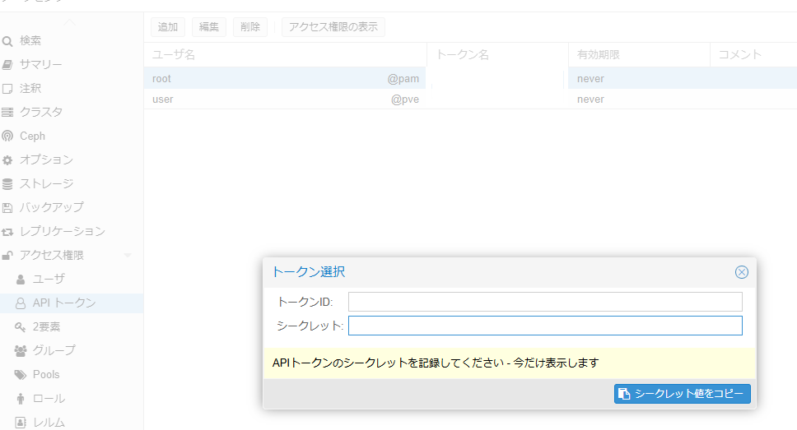
Task: Open the レルム address book icon
Action: tap(21, 422)
